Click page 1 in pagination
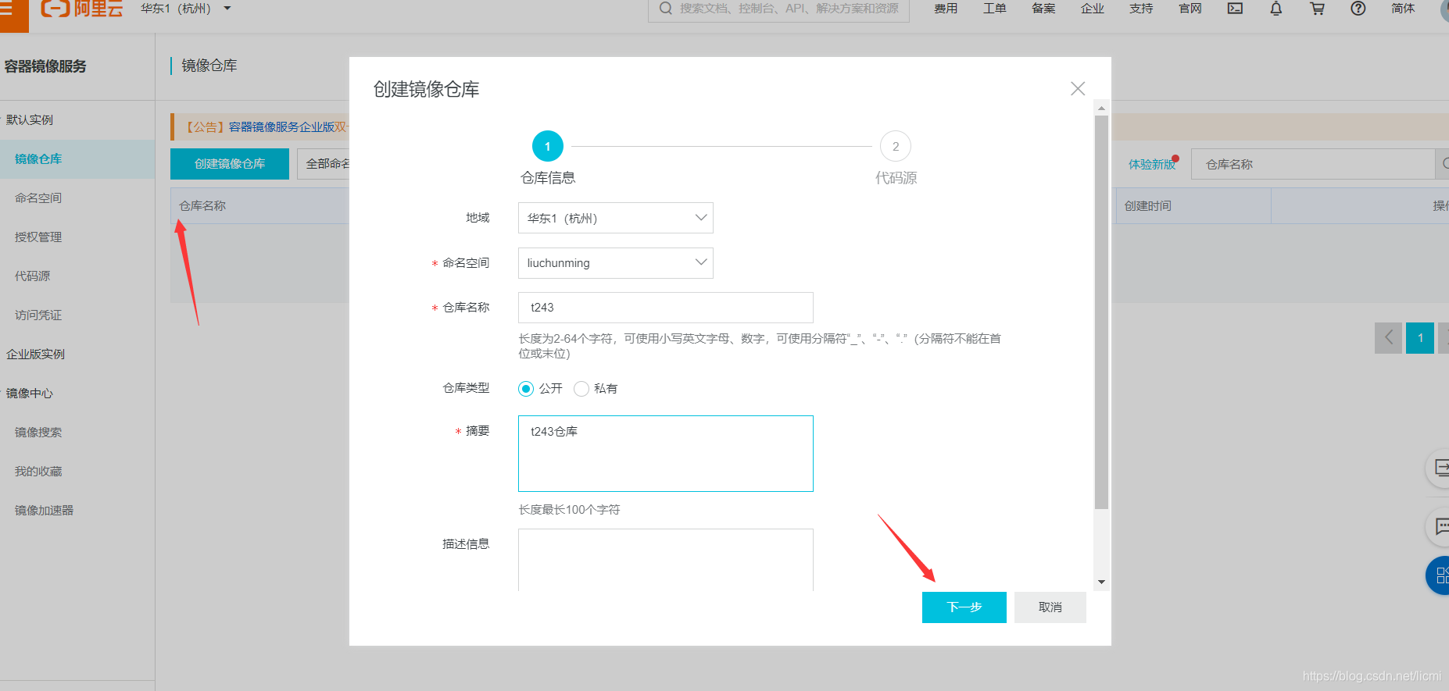The image size is (1449, 691). (x=1420, y=338)
